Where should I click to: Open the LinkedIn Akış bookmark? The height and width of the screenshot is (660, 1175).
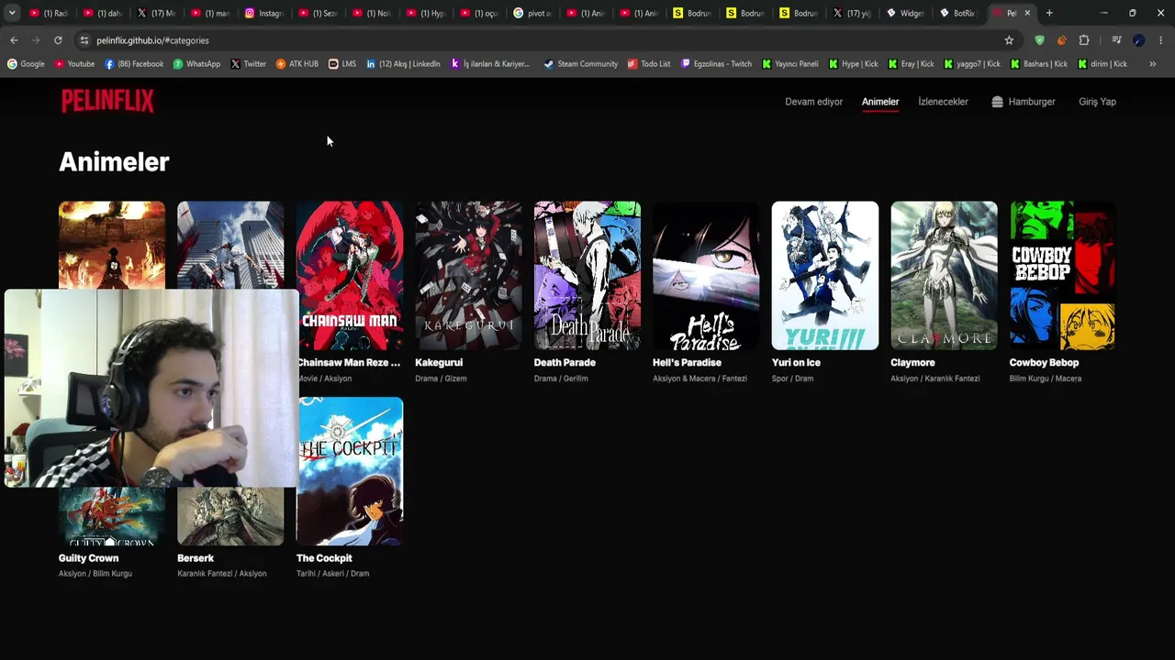403,64
